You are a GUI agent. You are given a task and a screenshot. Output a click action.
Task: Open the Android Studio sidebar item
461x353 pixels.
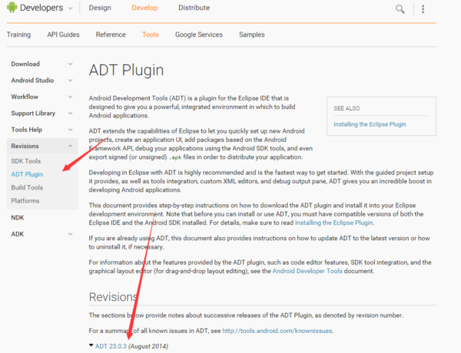(x=32, y=80)
